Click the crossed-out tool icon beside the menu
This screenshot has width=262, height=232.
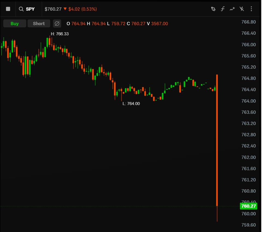242,9
